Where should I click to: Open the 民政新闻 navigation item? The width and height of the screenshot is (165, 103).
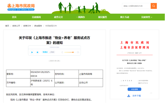coord(36,17)
